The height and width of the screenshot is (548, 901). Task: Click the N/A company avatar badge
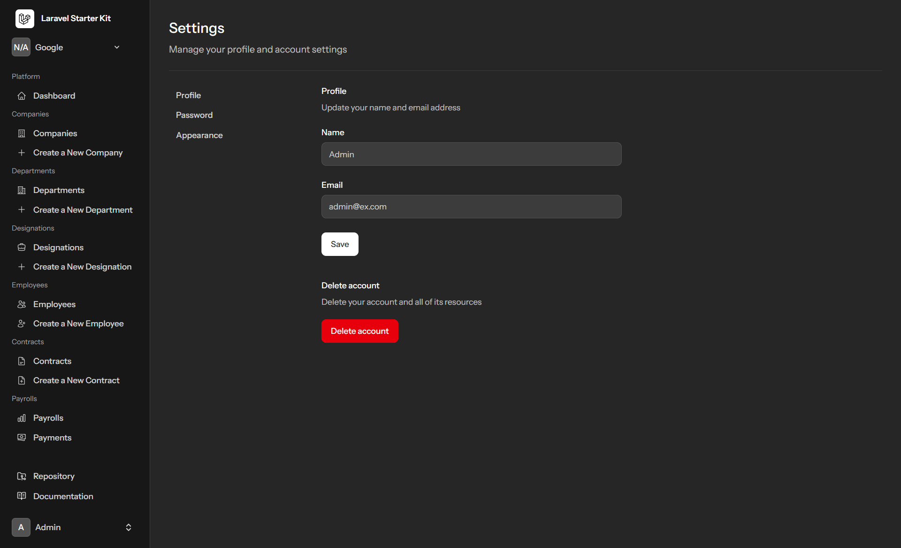(x=21, y=47)
